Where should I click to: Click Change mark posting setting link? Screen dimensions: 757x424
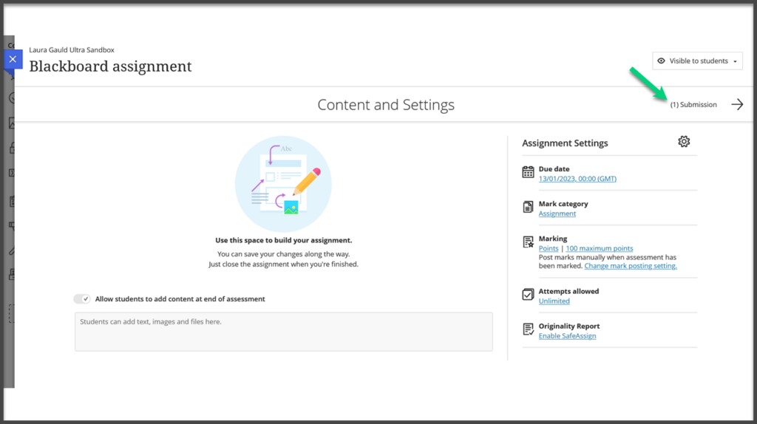[631, 266]
